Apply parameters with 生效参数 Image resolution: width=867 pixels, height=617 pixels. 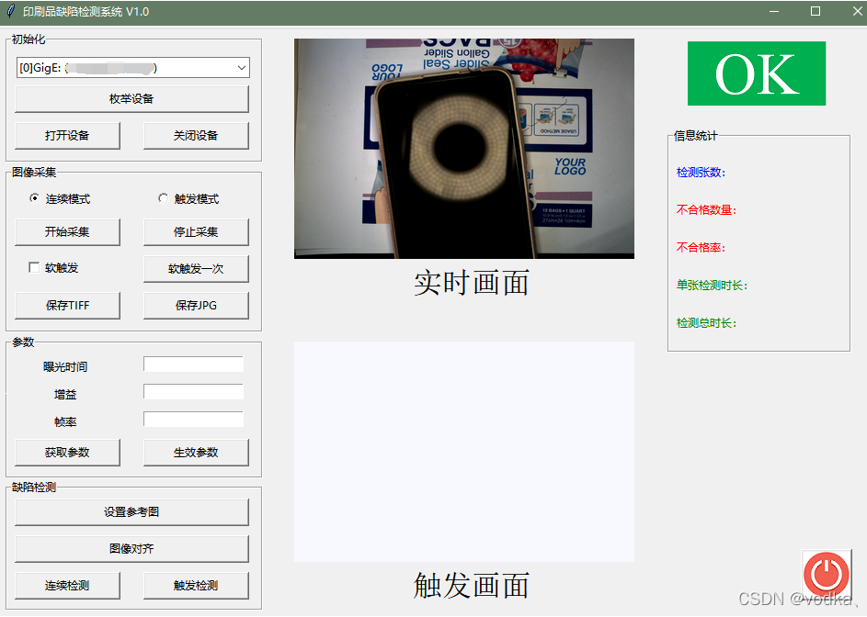tap(196, 452)
